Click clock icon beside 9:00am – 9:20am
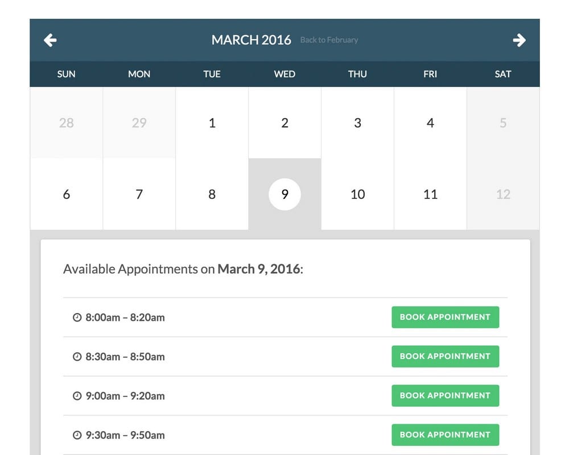Screen dimensions: 569x455 click(77, 396)
